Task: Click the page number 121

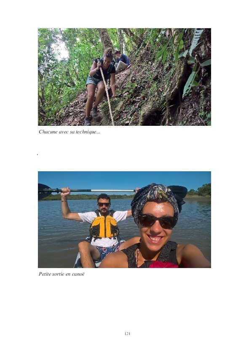Action: tap(127, 334)
